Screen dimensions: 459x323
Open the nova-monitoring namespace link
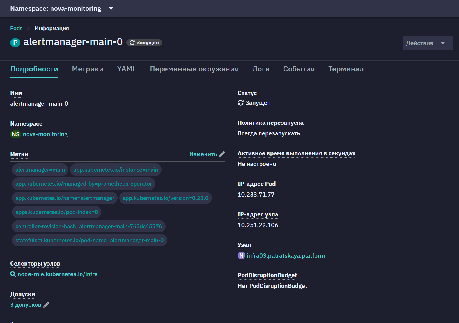click(45, 134)
